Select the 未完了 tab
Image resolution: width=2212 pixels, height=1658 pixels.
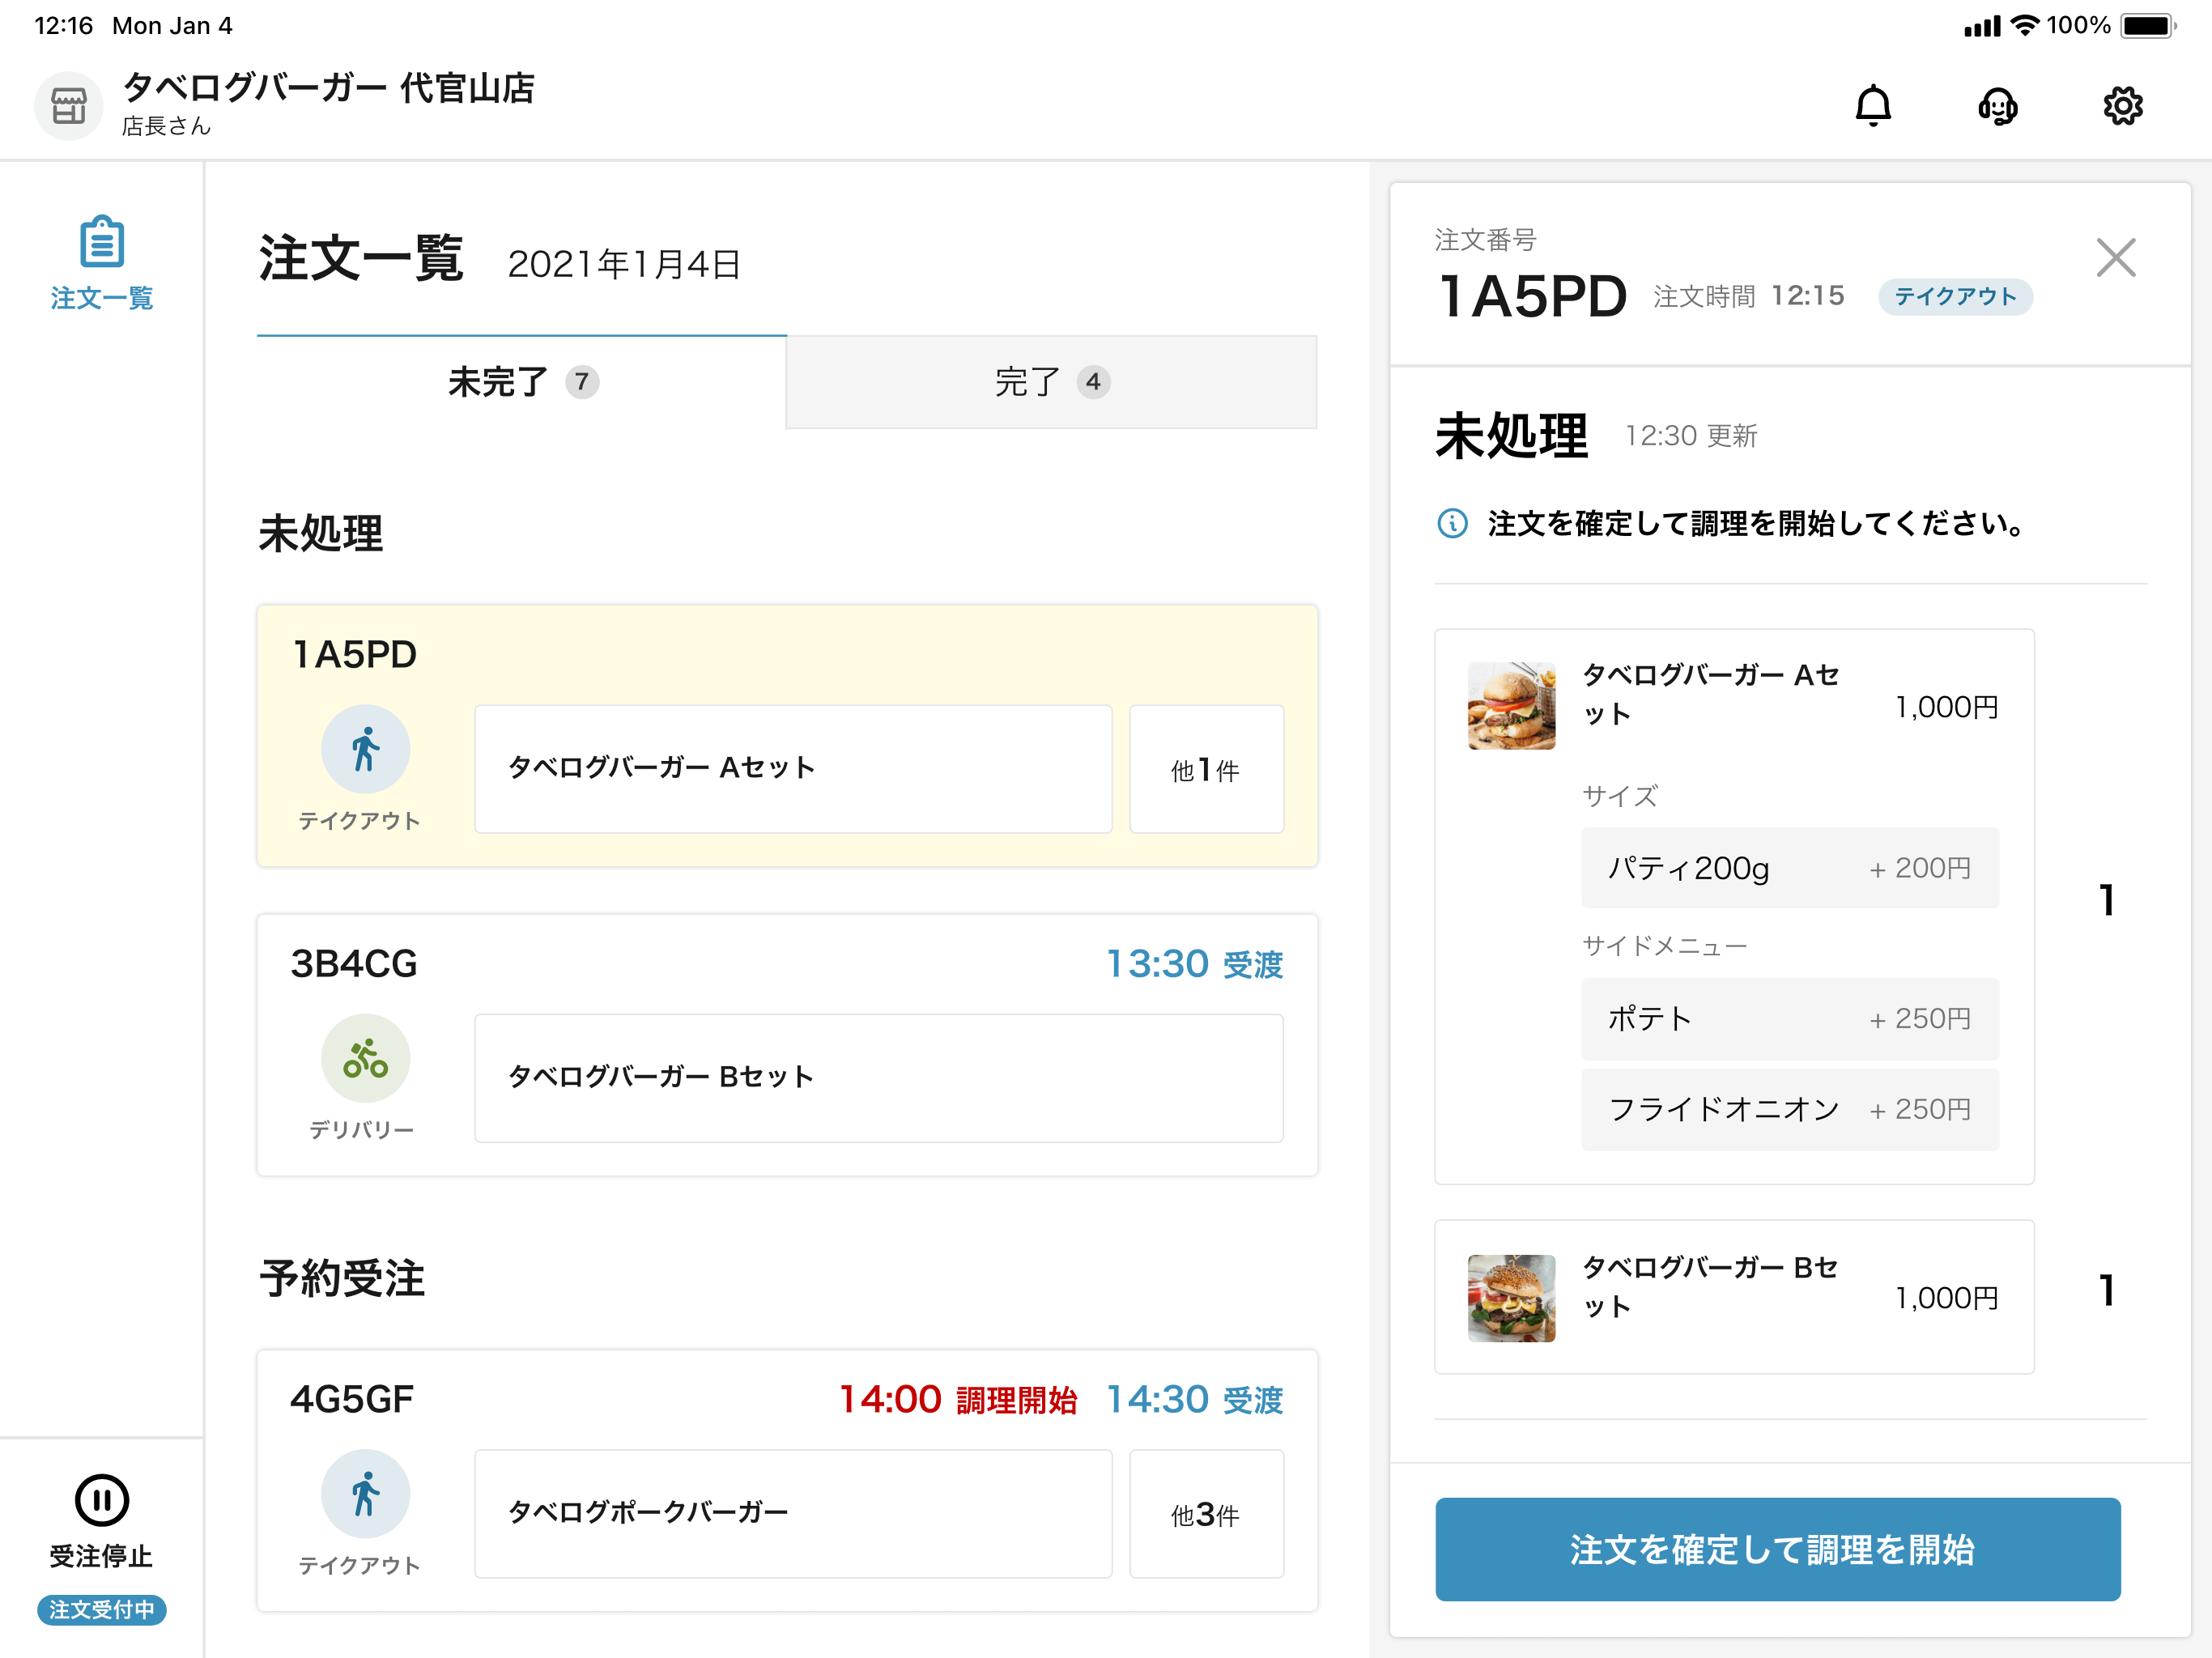521,382
